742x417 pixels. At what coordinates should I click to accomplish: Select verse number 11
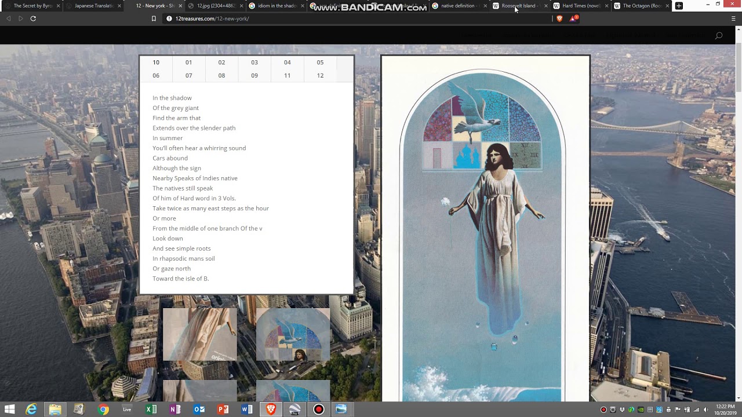tap(288, 75)
